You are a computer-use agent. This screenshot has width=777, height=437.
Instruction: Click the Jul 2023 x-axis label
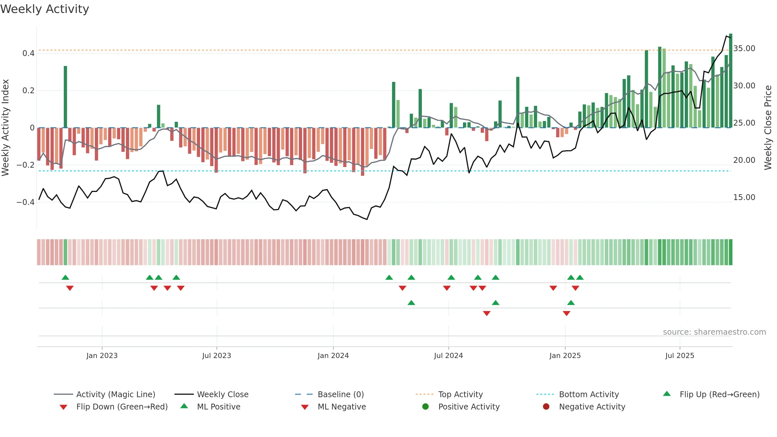click(217, 355)
